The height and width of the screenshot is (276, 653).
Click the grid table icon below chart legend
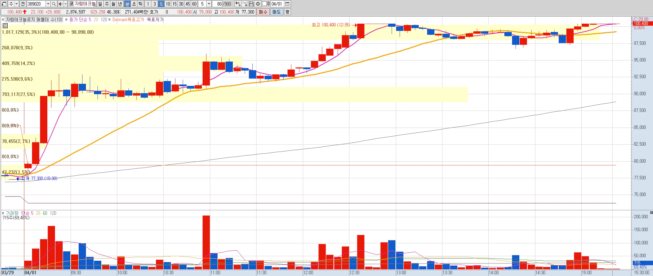point(5,26)
